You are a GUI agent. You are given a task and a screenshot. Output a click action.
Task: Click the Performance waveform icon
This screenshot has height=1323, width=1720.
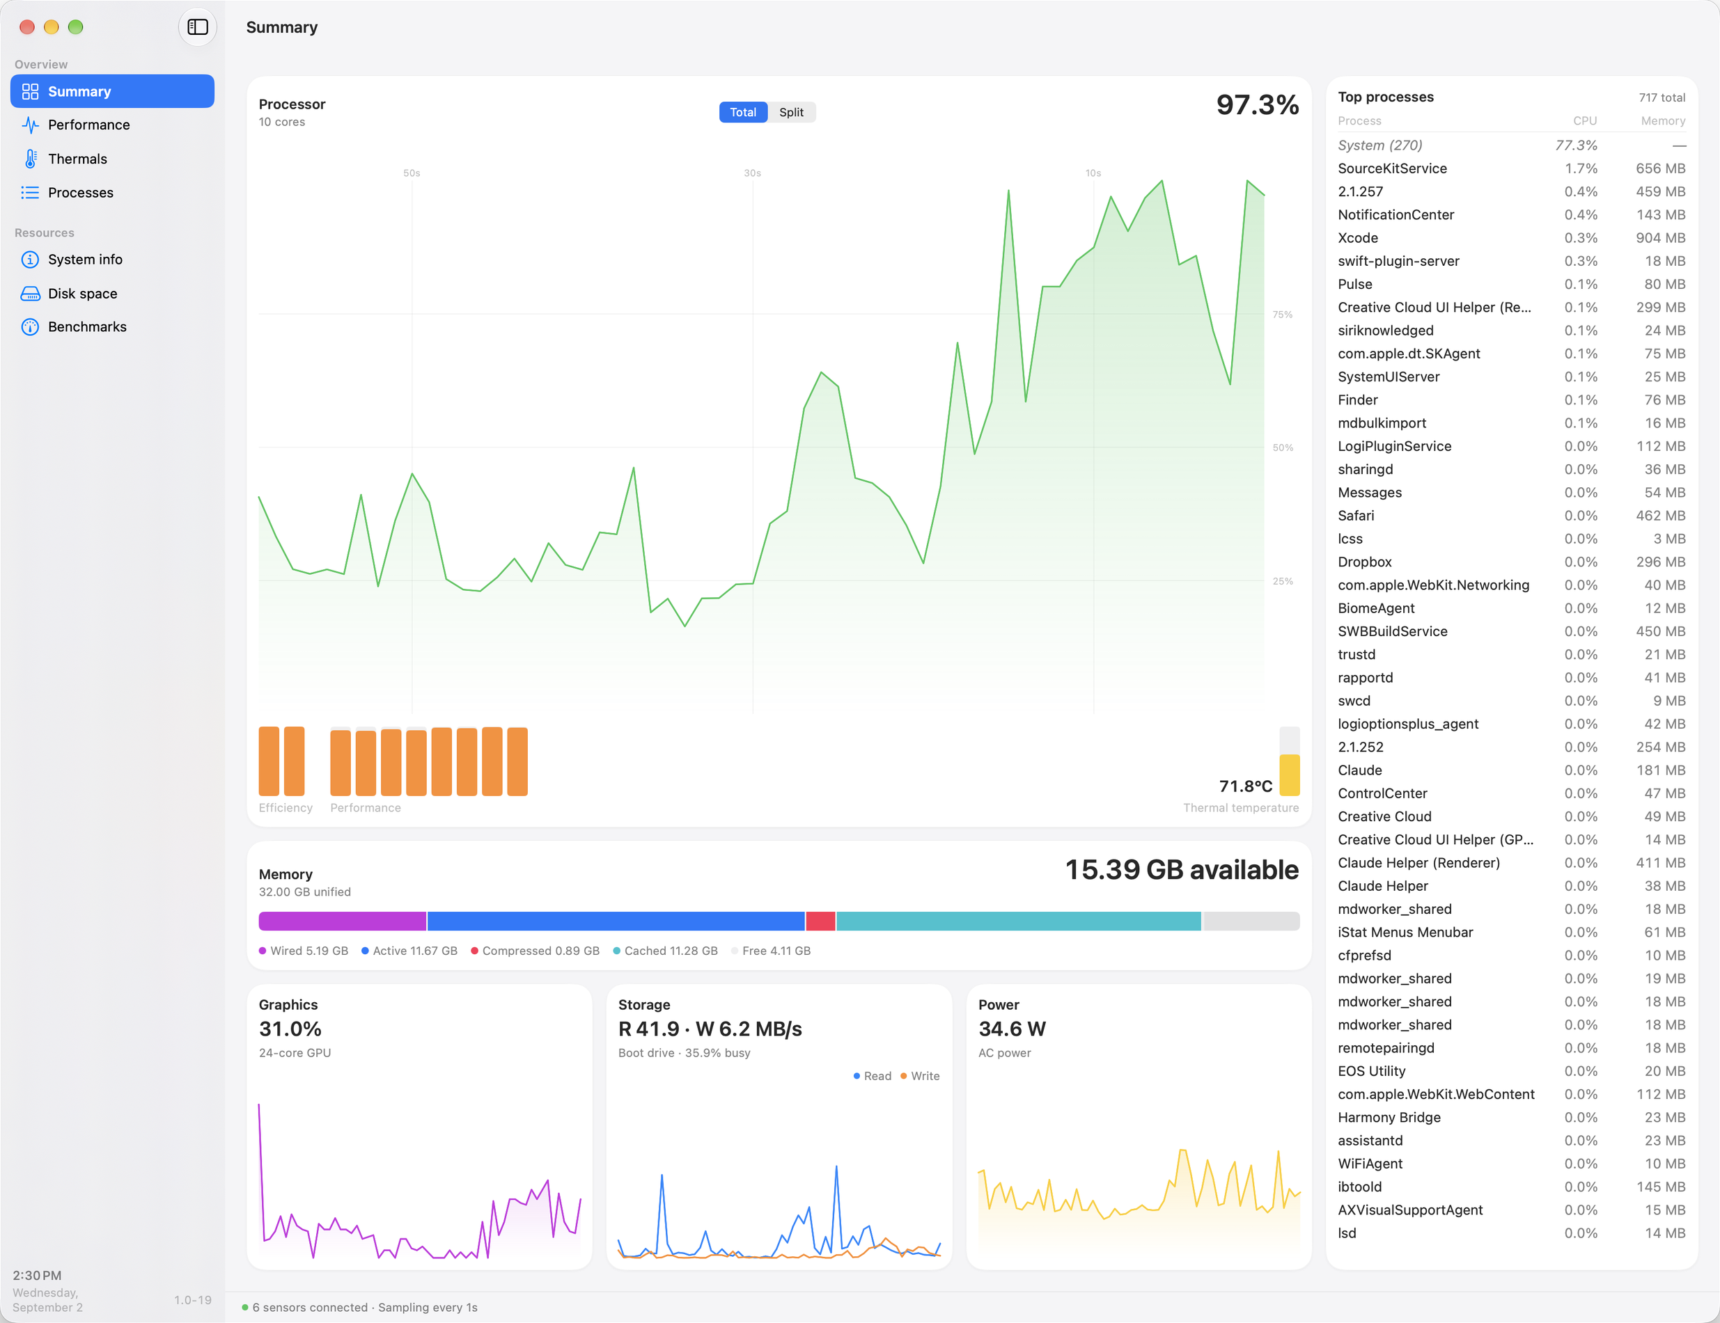pos(30,125)
